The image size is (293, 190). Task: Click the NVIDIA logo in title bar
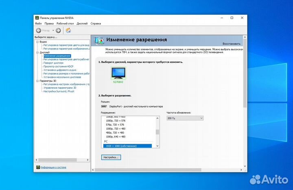coord(37,18)
